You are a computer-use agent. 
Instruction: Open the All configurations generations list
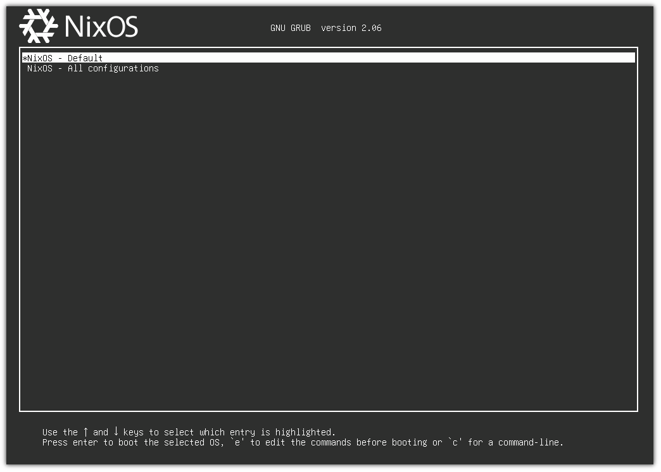coord(92,68)
